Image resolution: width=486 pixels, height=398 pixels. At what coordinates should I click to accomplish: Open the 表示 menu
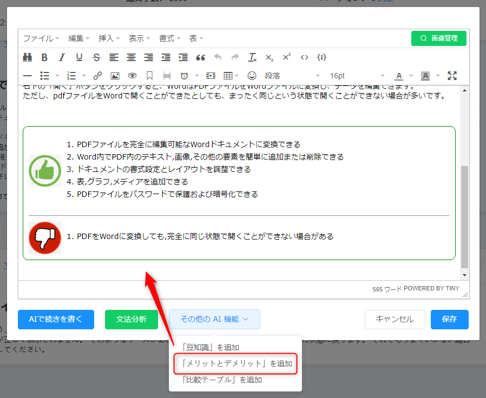click(140, 38)
